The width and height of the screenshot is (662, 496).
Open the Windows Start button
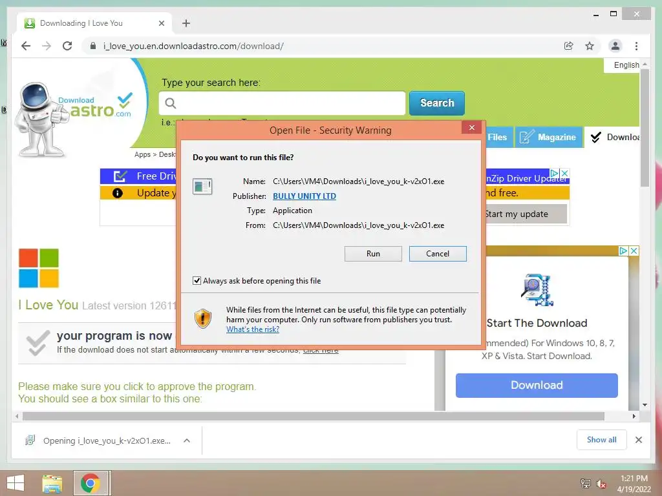pyautogui.click(x=16, y=483)
